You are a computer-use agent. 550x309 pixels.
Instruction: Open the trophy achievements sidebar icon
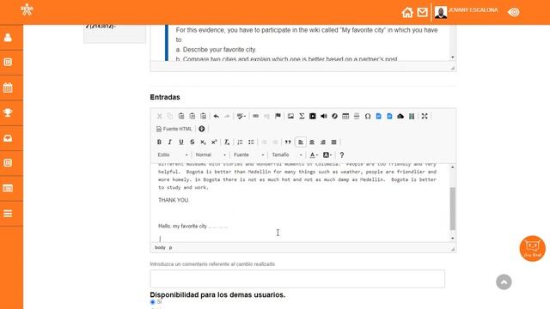point(8,112)
